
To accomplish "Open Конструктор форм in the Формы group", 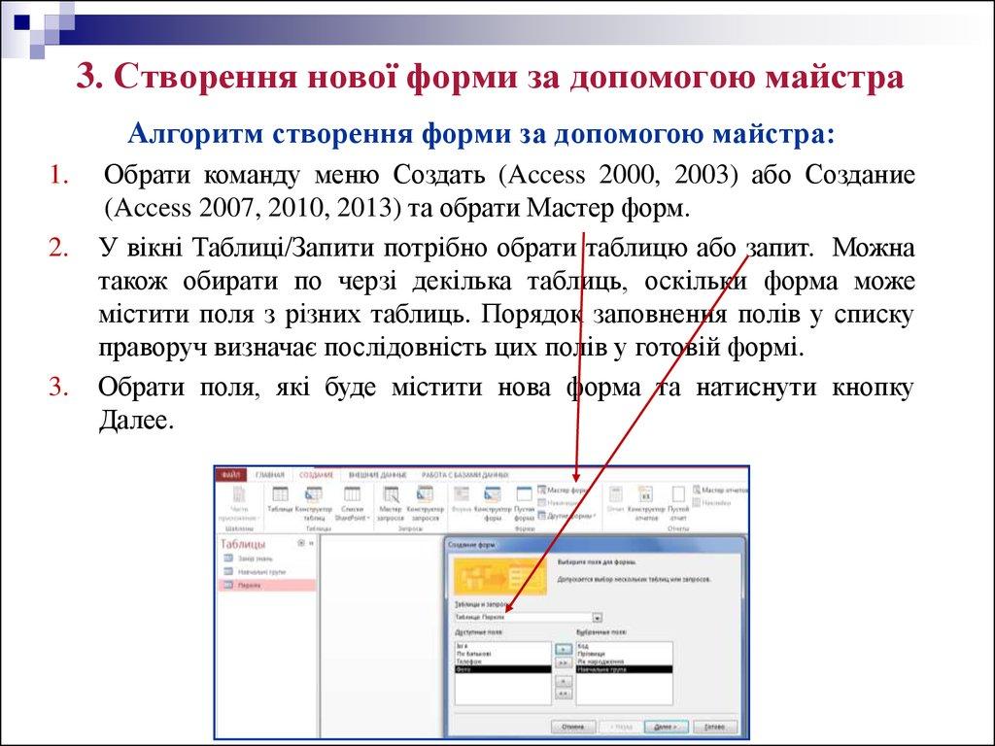I will pyautogui.click(x=493, y=500).
